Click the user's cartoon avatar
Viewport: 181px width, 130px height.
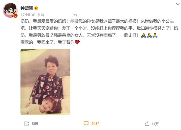pos(10,10)
